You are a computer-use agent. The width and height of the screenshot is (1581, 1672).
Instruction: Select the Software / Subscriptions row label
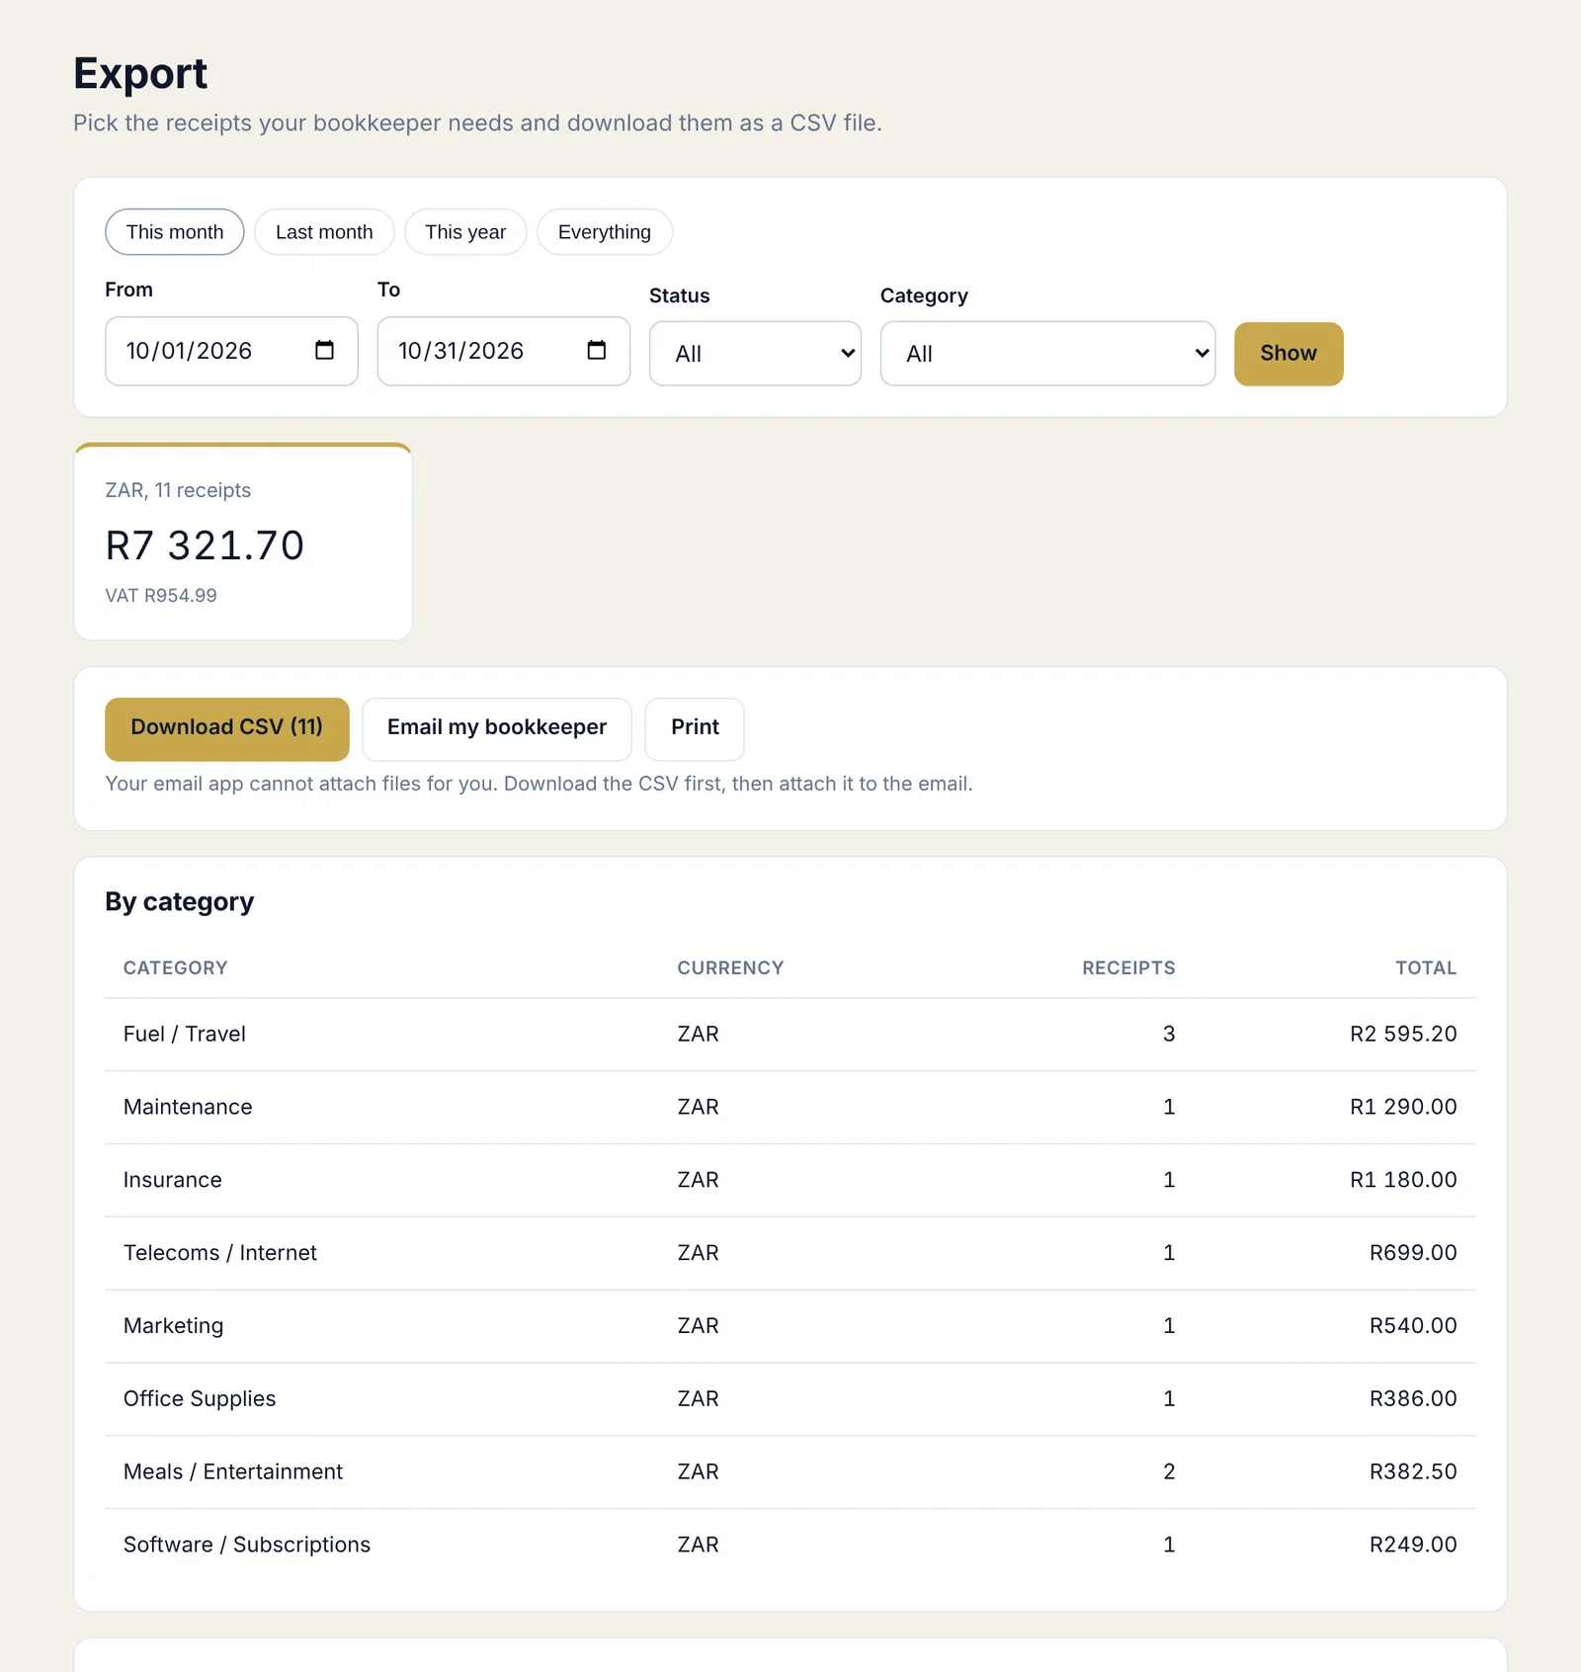click(x=247, y=1546)
